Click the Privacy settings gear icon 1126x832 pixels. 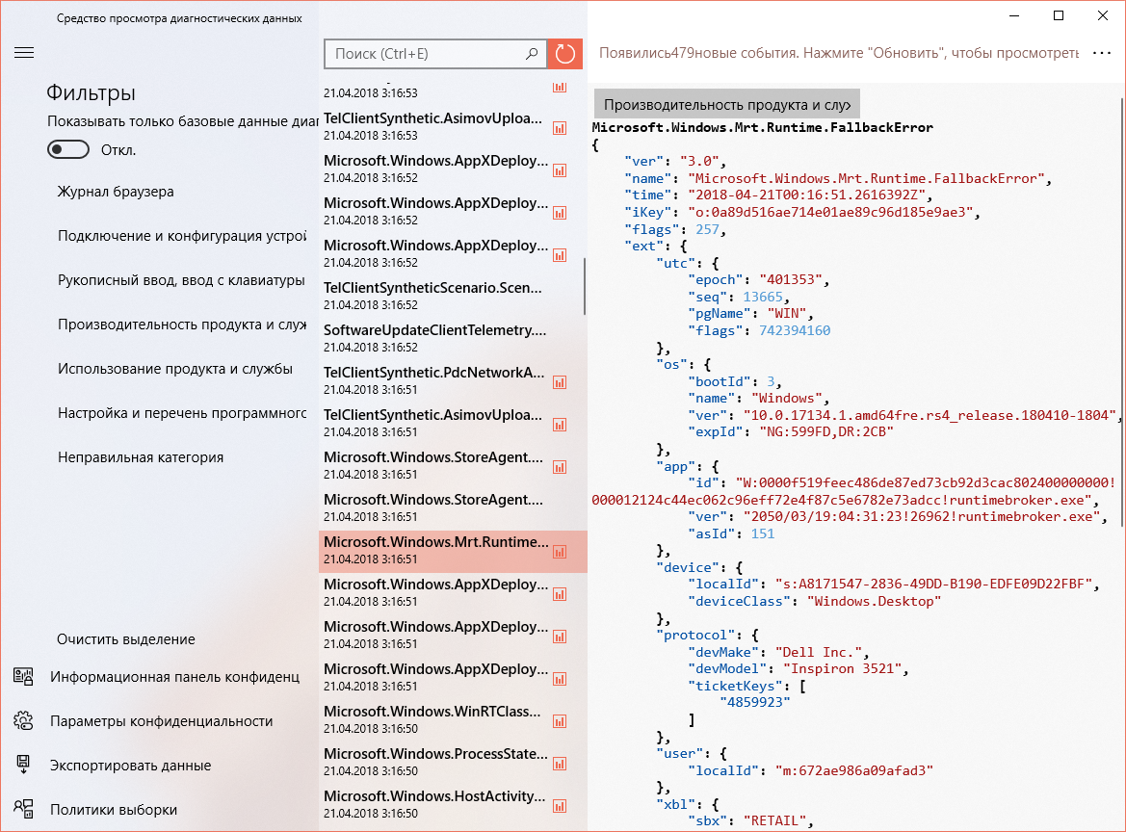(24, 720)
